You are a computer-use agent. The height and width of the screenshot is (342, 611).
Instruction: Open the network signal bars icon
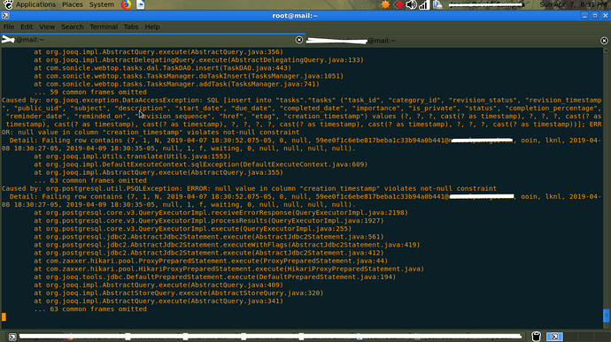(x=424, y=4)
